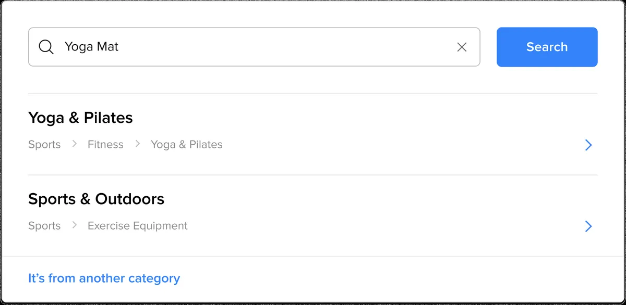Click the magnifying glass icon in search field

(x=46, y=47)
